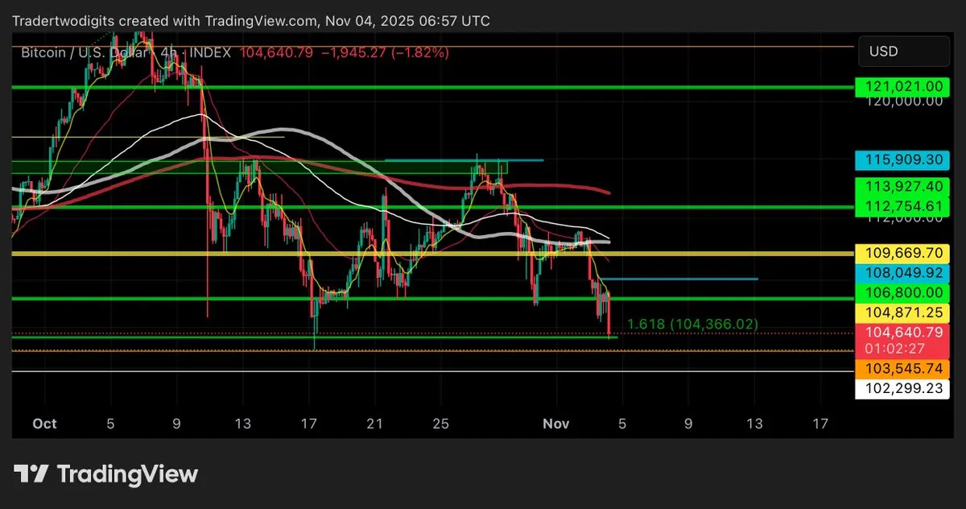Click the Oct label on time axis
Image resolution: width=966 pixels, height=509 pixels.
click(x=45, y=424)
